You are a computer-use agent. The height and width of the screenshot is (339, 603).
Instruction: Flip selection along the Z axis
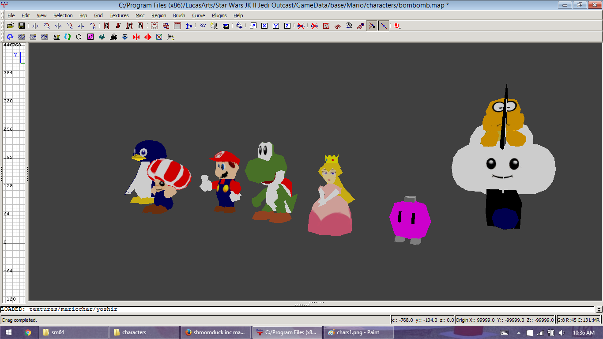81,26
